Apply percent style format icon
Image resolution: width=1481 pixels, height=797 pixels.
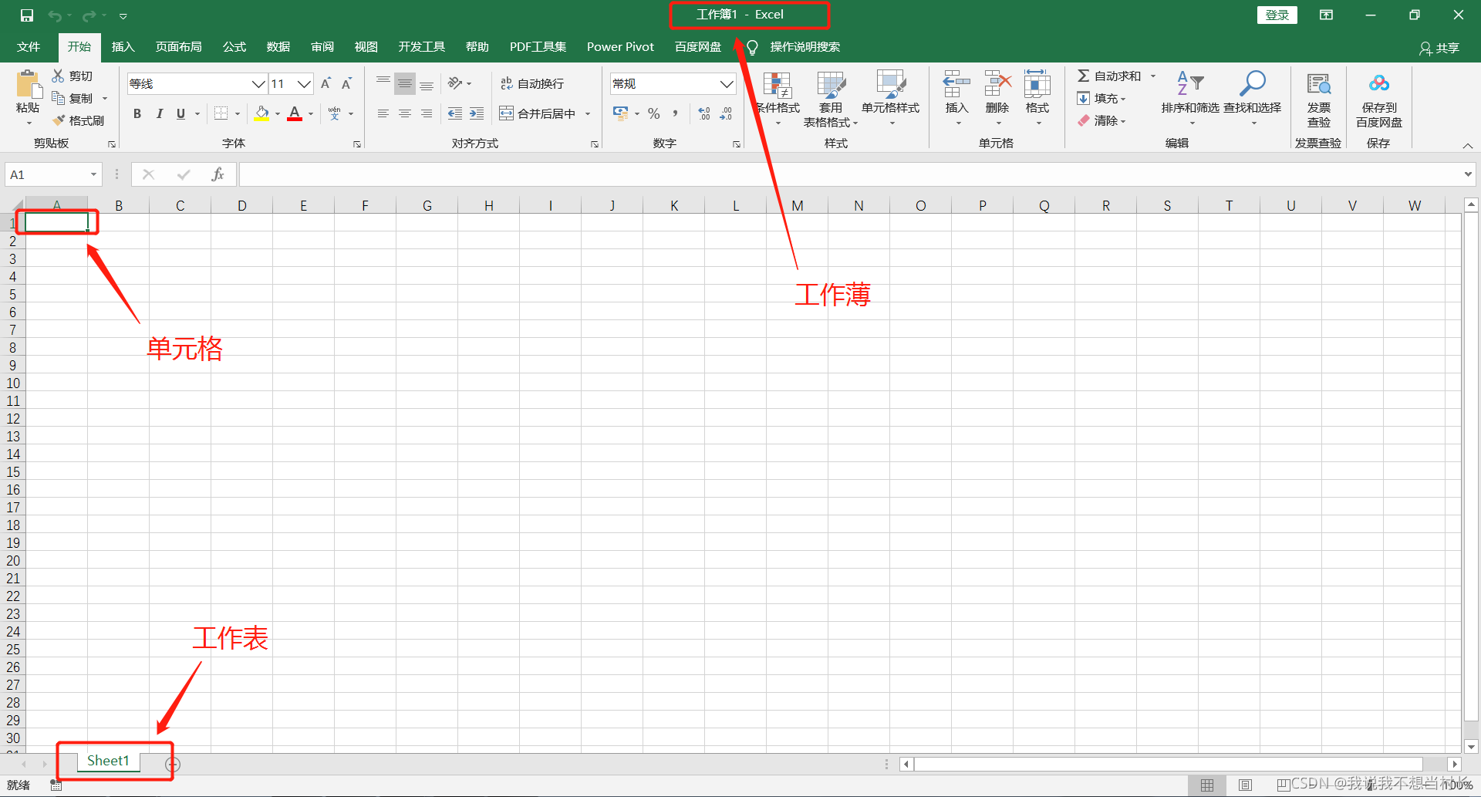point(654,113)
